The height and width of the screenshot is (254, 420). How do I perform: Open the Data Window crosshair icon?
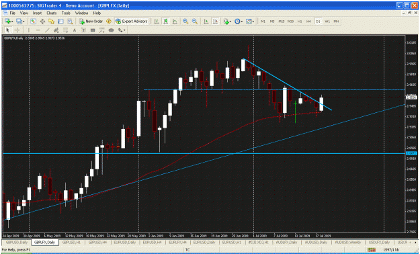[x=42, y=22]
